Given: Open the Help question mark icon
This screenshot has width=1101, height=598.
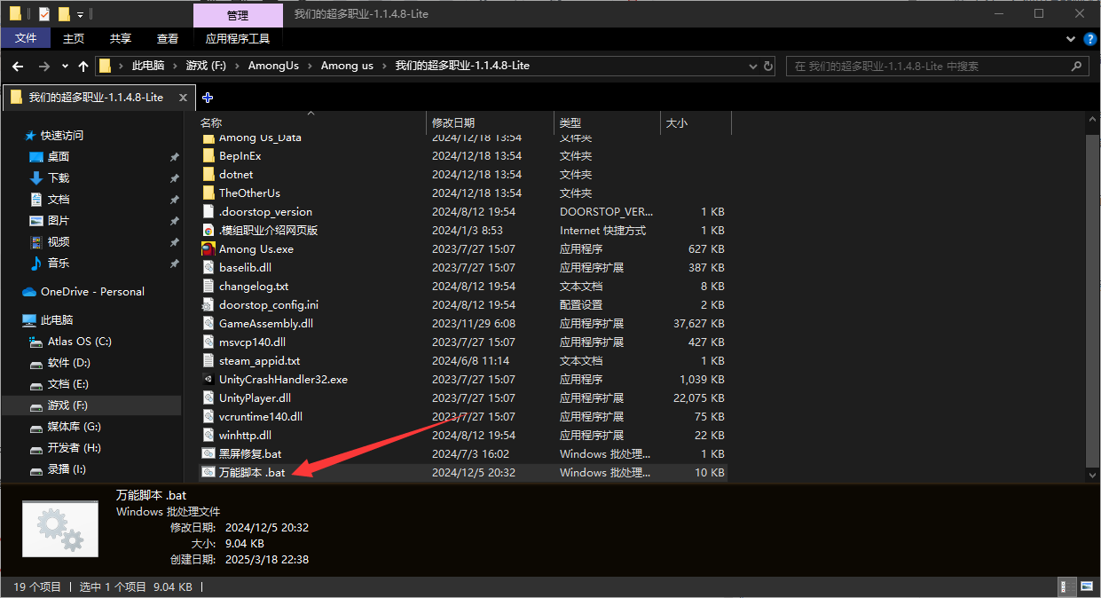Looking at the screenshot, I should pos(1090,39).
